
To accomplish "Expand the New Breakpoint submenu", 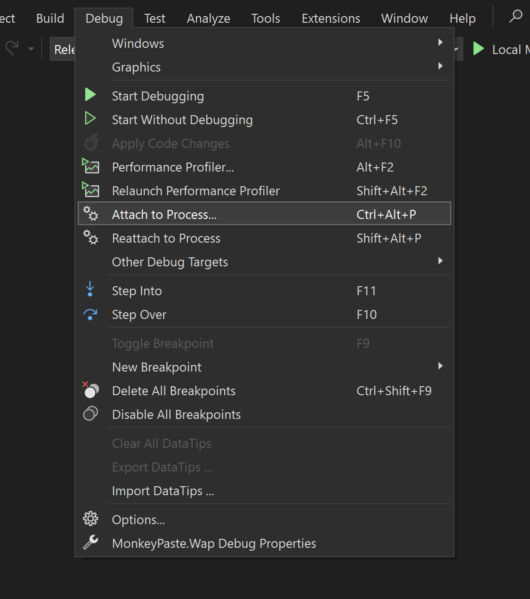I will pyautogui.click(x=440, y=366).
